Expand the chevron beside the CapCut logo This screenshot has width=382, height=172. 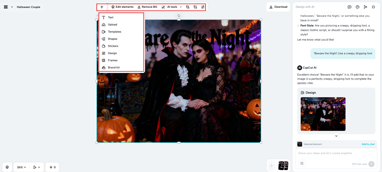(x=12, y=7)
